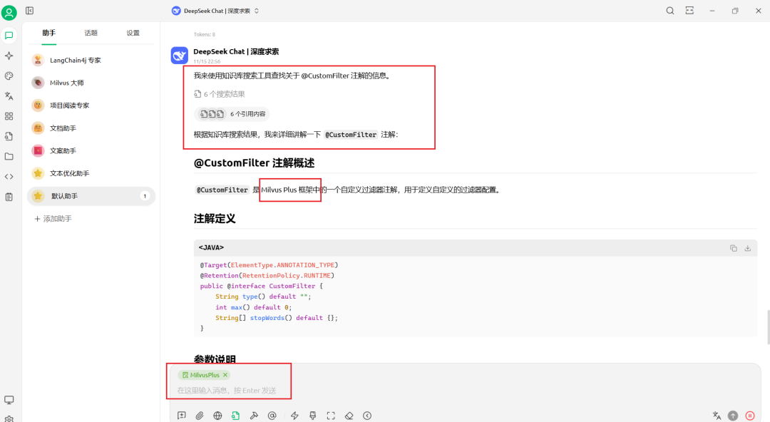Select the 文档助手 assistant
Screen dimensions: 770x422
91,128
